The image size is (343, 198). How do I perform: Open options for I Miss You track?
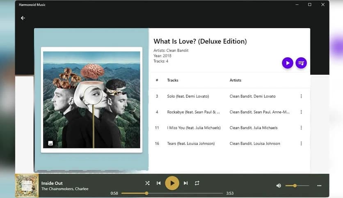(x=301, y=128)
